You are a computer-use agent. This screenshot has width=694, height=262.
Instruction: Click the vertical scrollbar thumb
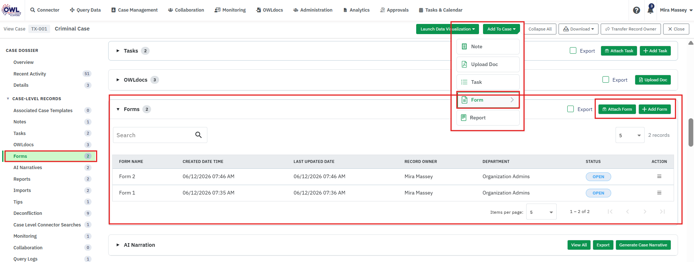(691, 132)
